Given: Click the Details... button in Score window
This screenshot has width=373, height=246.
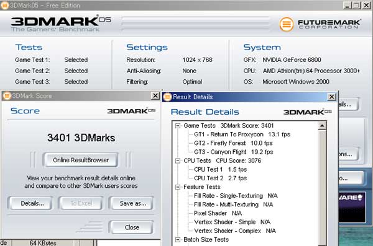Looking at the screenshot, I should [32, 203].
